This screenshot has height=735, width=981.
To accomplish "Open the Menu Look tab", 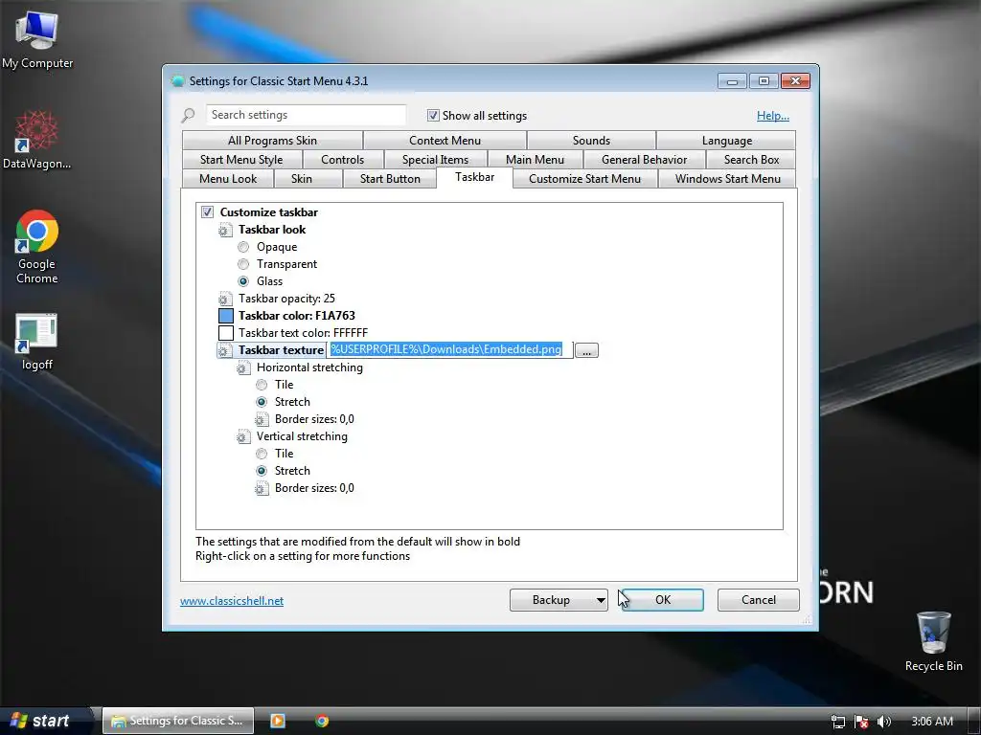I will (x=228, y=179).
